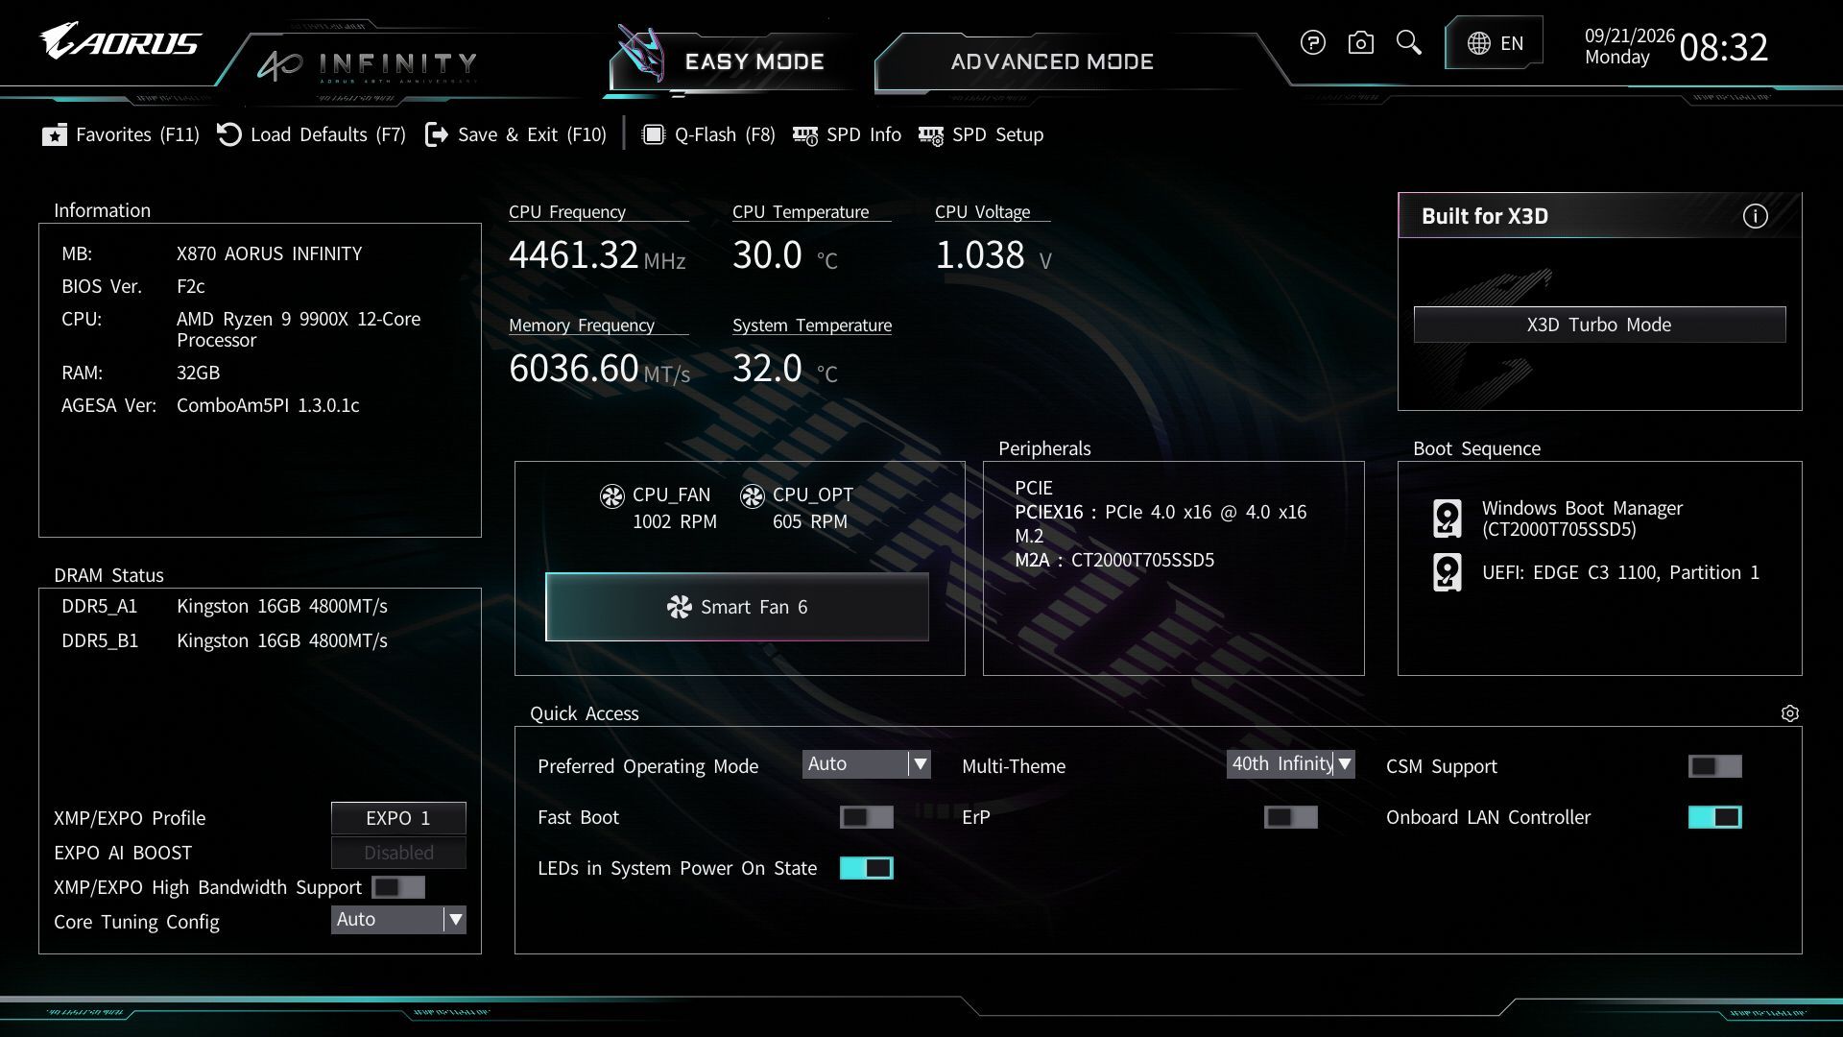The height and width of the screenshot is (1037, 1843).
Task: Click the SPD Info memory icon
Action: [805, 135]
